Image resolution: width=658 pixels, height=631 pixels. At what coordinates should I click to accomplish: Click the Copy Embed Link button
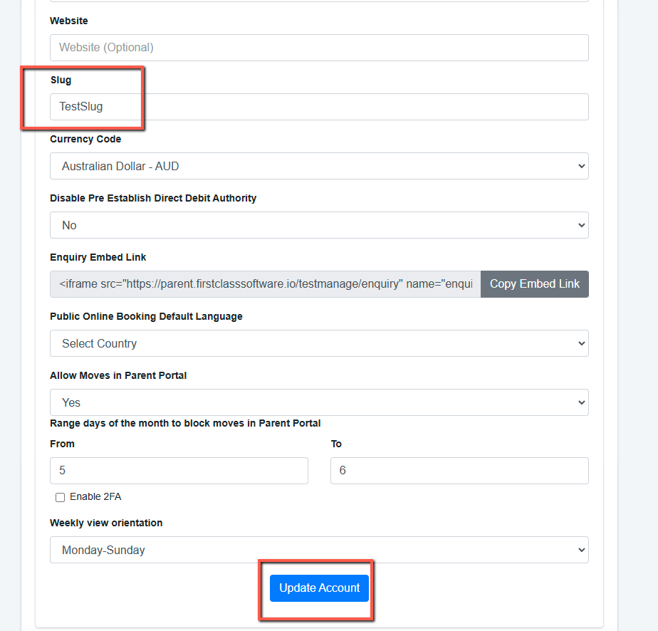[x=535, y=284]
